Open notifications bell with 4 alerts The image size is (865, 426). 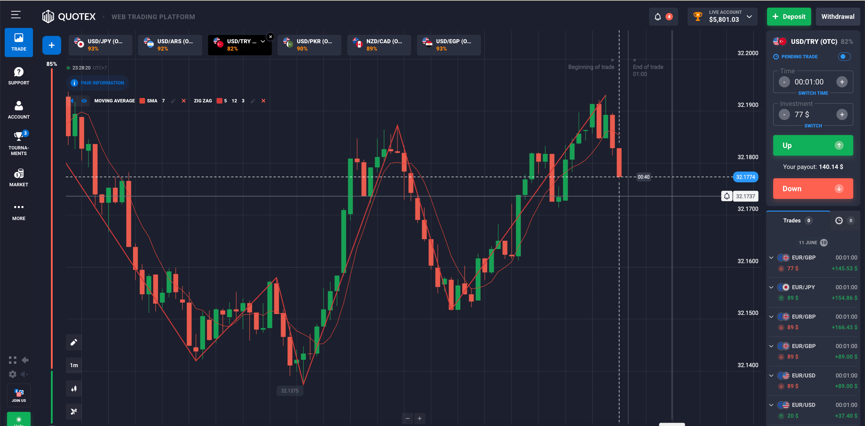pyautogui.click(x=663, y=16)
